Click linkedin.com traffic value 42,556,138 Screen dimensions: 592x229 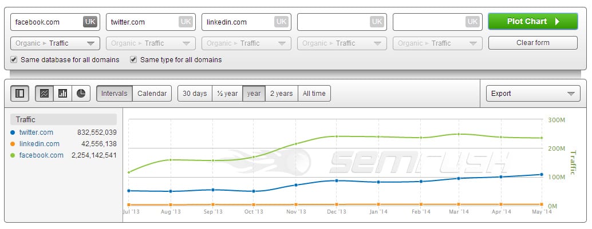tap(99, 143)
